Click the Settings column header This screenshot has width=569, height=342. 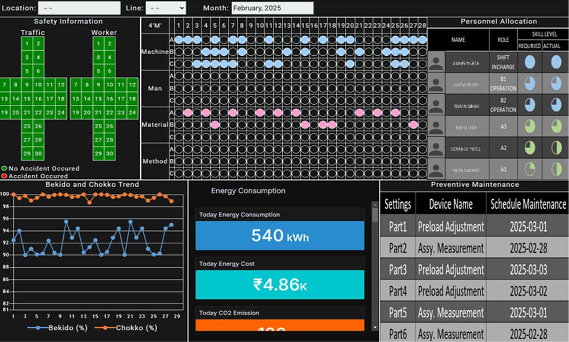(x=397, y=204)
